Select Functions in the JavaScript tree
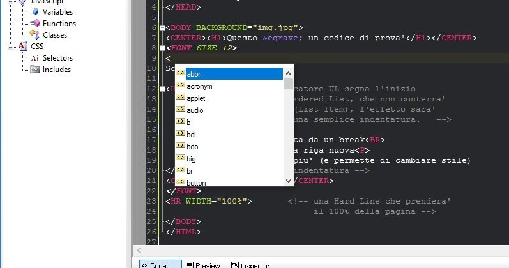 [x=59, y=24]
